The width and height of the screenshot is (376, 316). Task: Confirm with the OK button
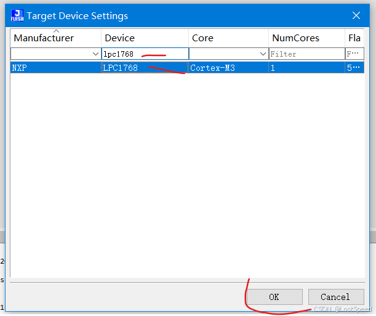[274, 297]
